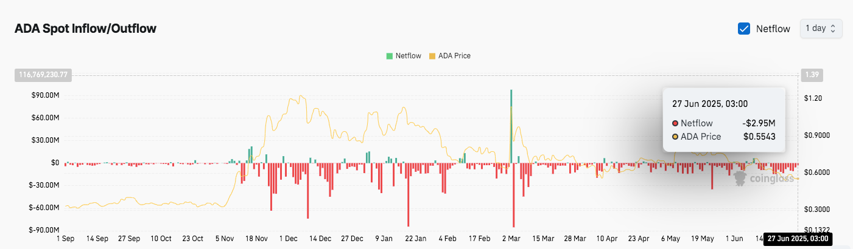The image size is (853, 249).
Task: Click the 14 Sep date label
Action: (97, 239)
